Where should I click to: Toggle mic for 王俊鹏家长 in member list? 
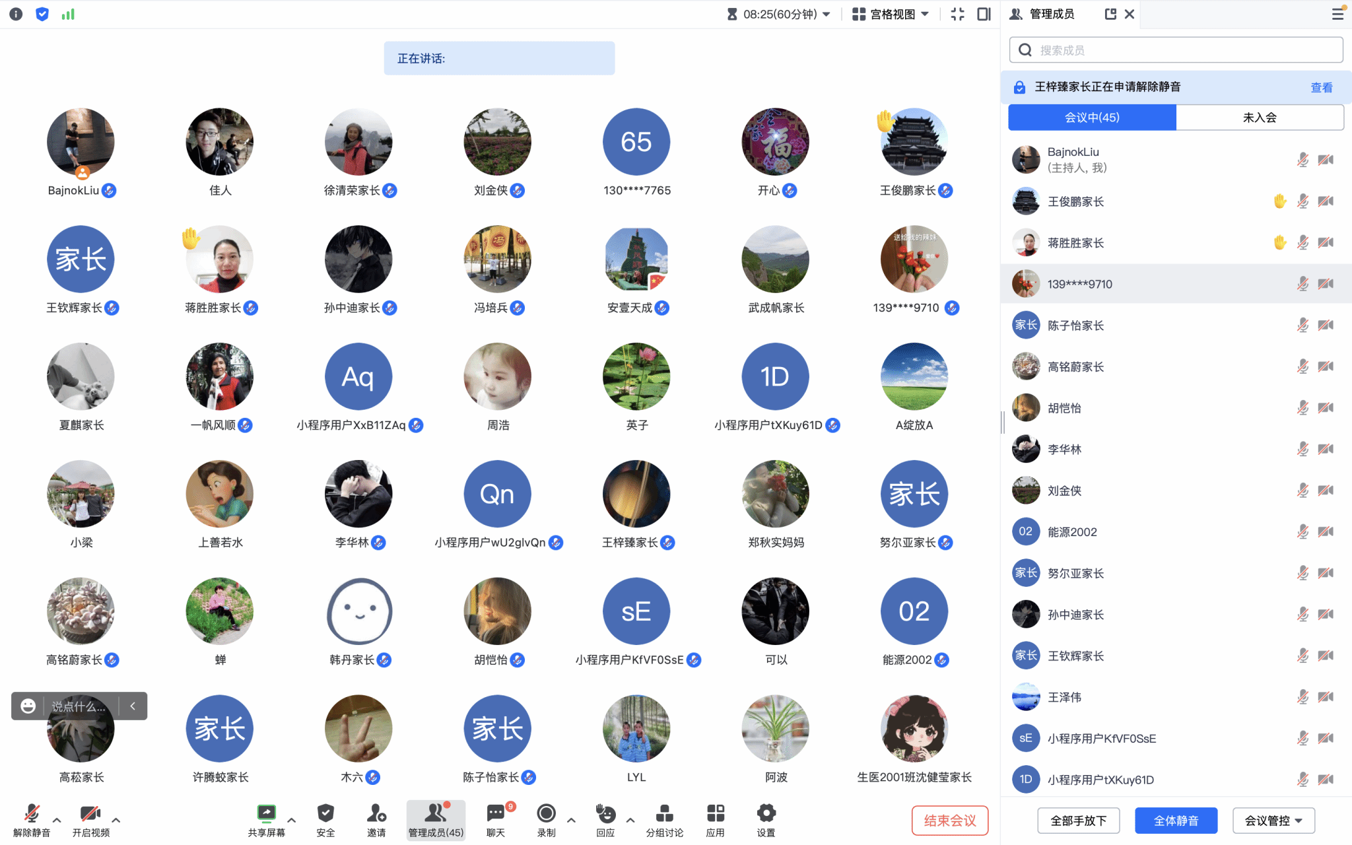point(1302,201)
